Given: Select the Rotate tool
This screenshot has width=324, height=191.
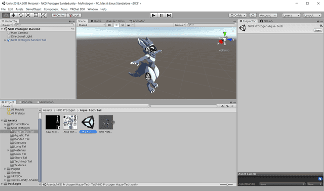Looking at the screenshot, I should click(21, 15).
